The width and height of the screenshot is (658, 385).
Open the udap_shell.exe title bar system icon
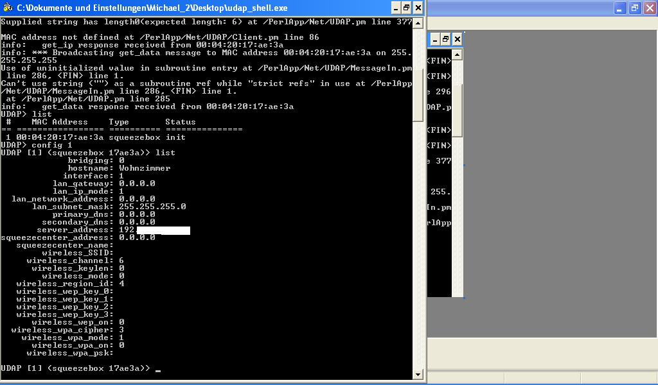[x=7, y=8]
